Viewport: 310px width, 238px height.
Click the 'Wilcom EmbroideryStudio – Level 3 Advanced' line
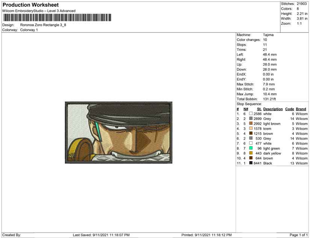[x=39, y=11]
